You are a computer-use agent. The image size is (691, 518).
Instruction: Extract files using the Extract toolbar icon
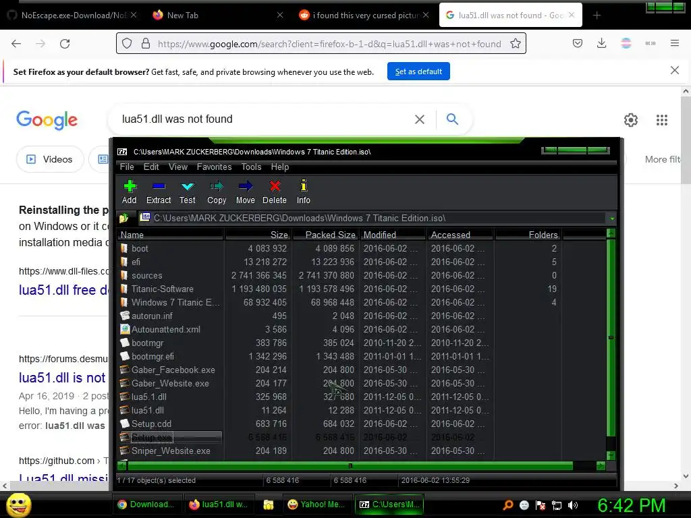point(158,192)
